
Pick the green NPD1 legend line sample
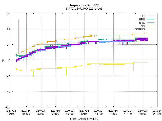(x=151, y=19)
